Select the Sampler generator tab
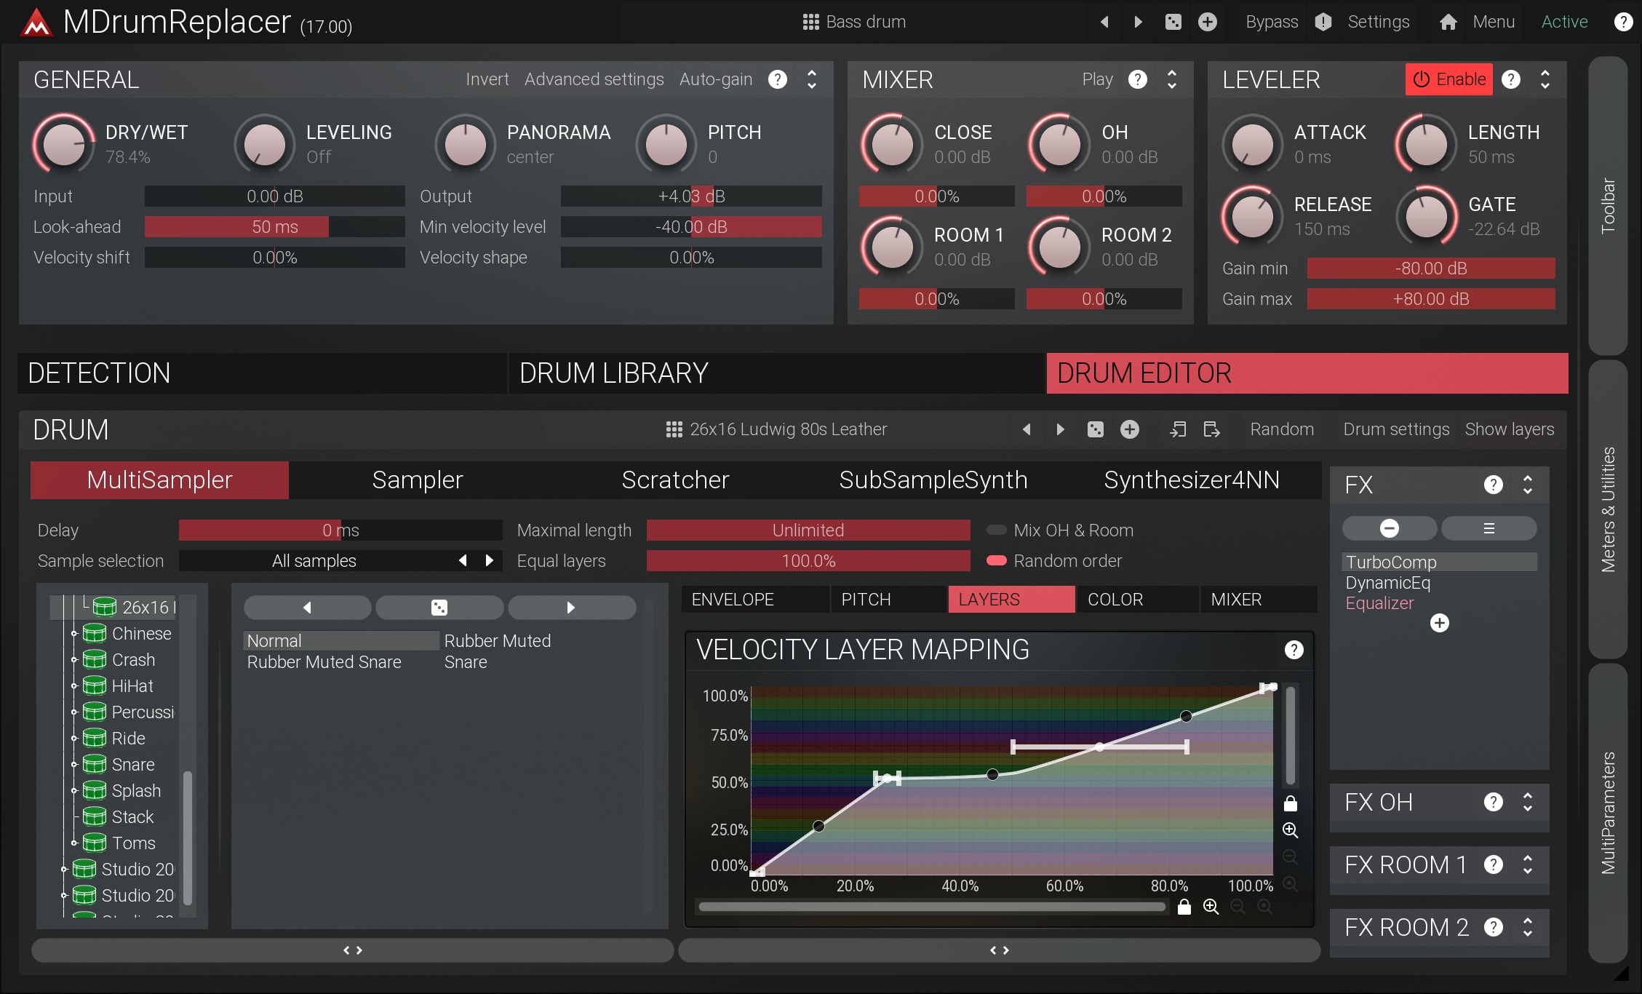This screenshot has width=1642, height=994. 418,480
